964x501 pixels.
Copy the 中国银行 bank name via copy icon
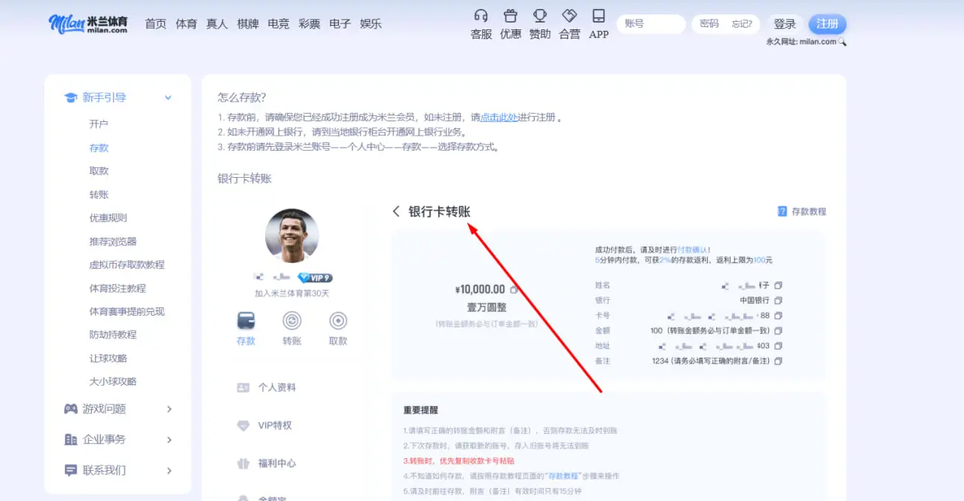click(x=778, y=300)
